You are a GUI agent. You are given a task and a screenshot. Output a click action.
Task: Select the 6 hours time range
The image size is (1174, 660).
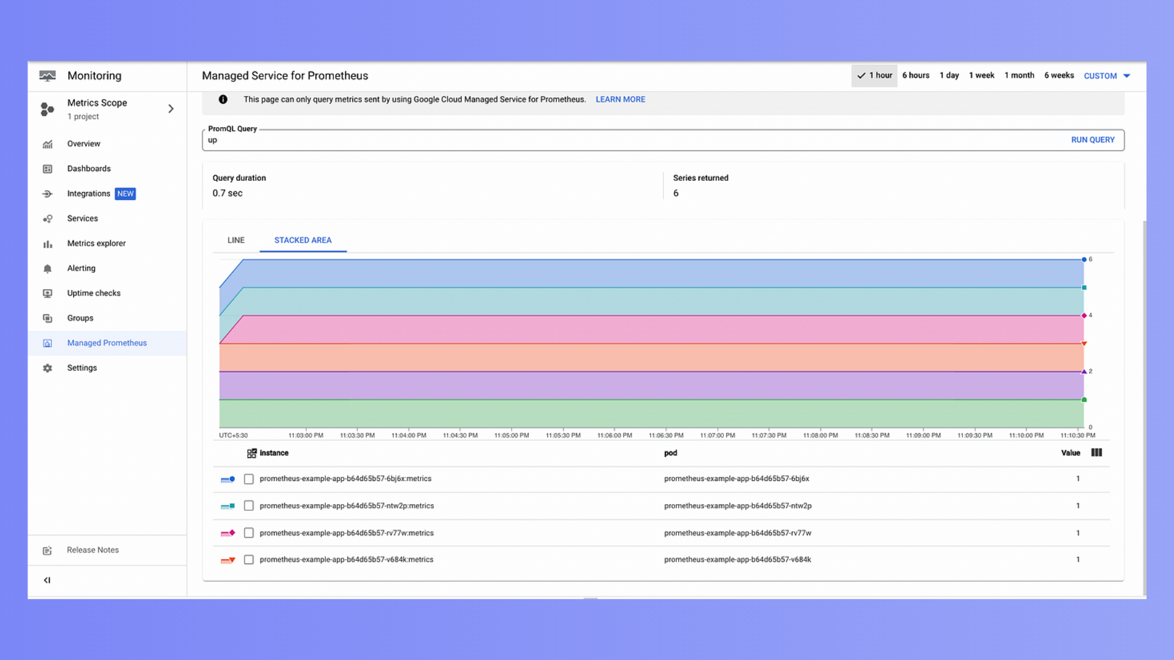[x=916, y=76]
